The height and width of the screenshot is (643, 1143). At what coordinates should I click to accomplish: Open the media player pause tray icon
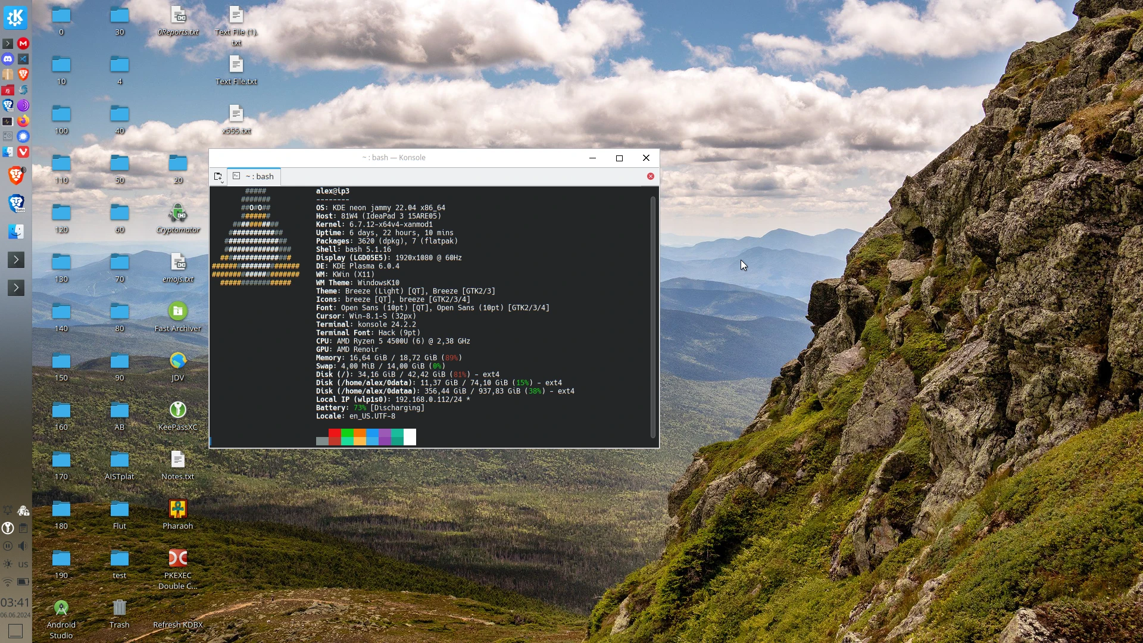[8, 546]
